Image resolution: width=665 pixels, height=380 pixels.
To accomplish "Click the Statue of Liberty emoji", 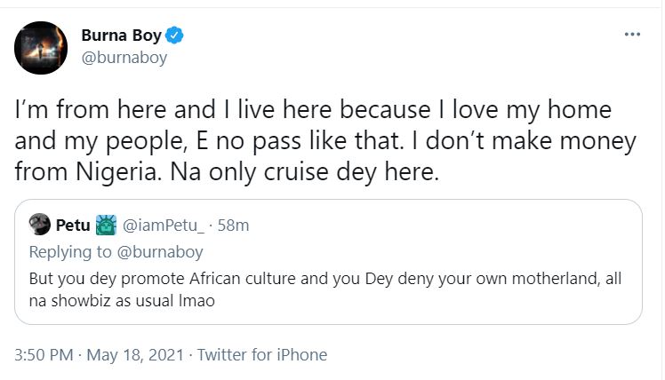I will (x=105, y=226).
